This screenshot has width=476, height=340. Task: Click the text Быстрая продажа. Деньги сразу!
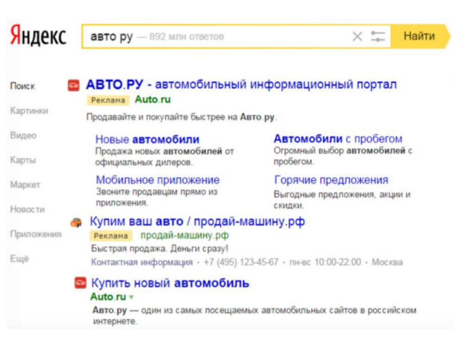(160, 249)
